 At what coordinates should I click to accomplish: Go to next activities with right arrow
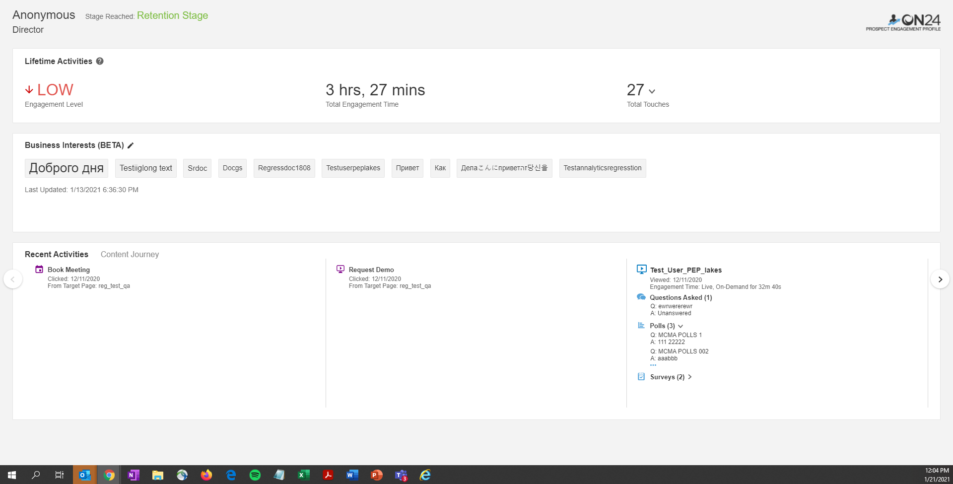(940, 279)
